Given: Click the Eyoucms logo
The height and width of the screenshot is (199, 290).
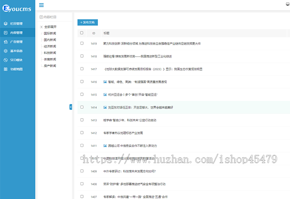Looking at the screenshot, I should pyautogui.click(x=17, y=8).
